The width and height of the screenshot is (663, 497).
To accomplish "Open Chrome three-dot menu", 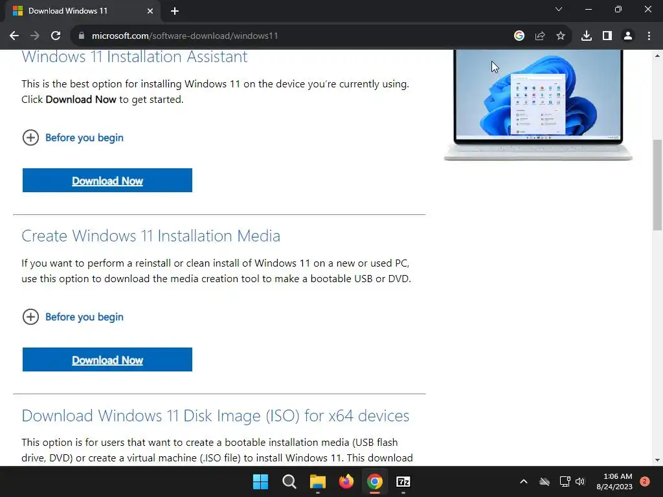I will pos(649,36).
